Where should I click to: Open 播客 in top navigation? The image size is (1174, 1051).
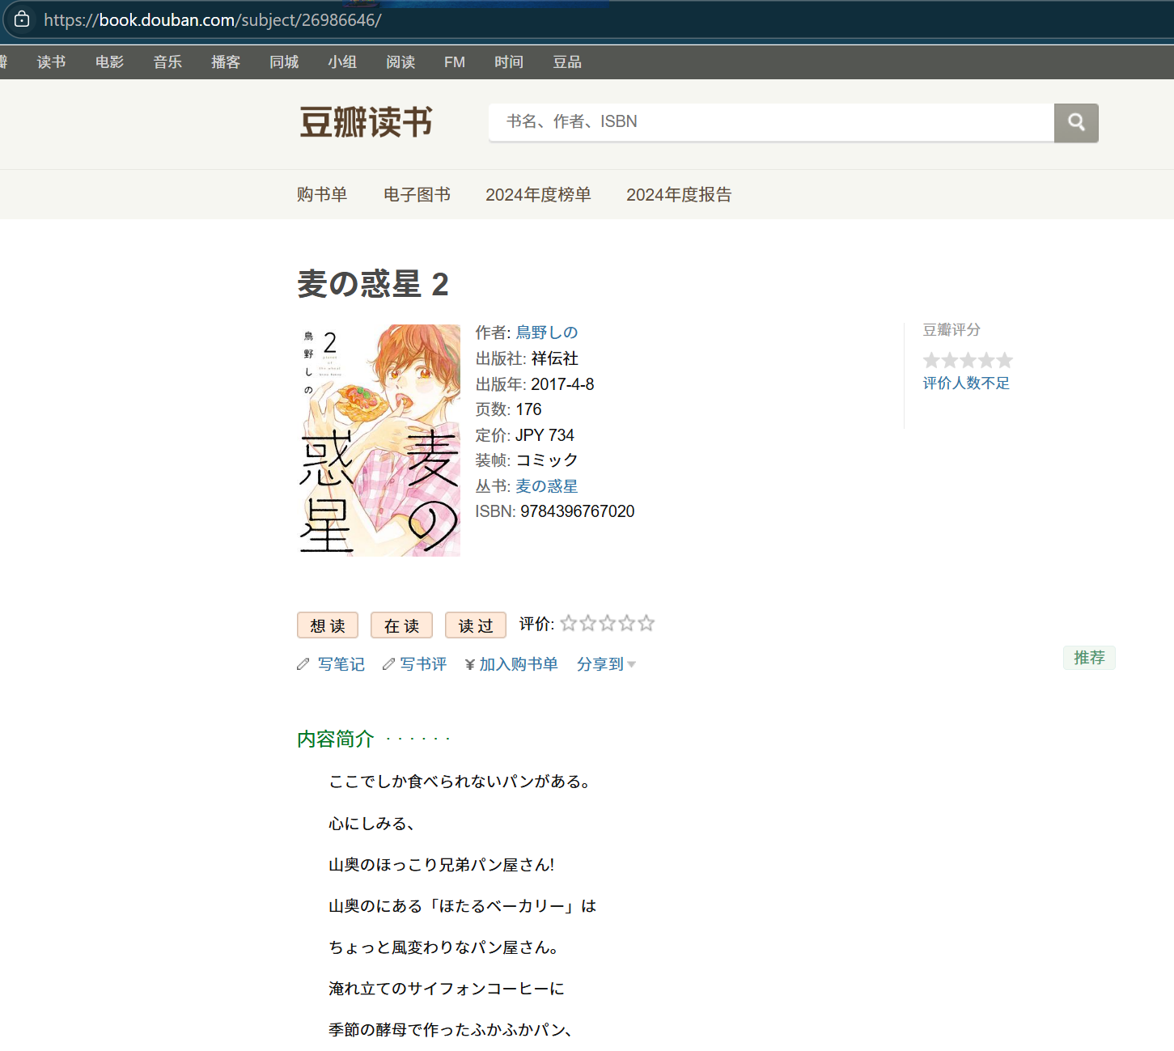click(x=226, y=62)
